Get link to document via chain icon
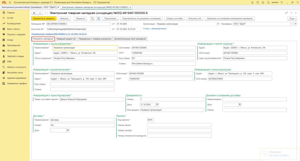The image size is (300, 161). (286, 13)
